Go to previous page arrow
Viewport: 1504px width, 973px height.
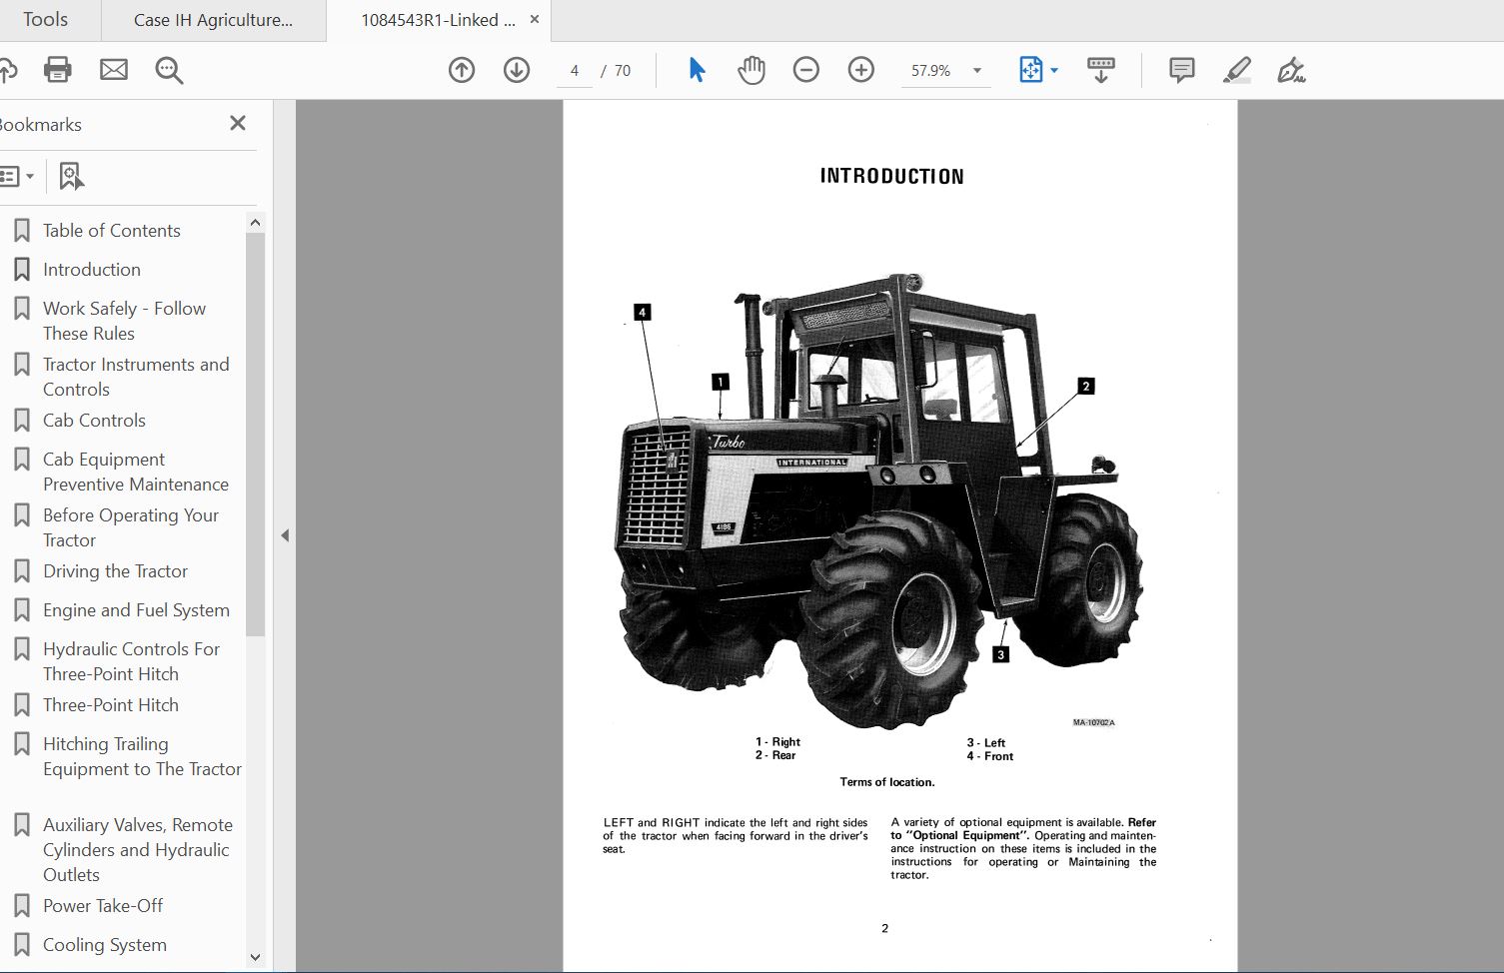[x=462, y=70]
